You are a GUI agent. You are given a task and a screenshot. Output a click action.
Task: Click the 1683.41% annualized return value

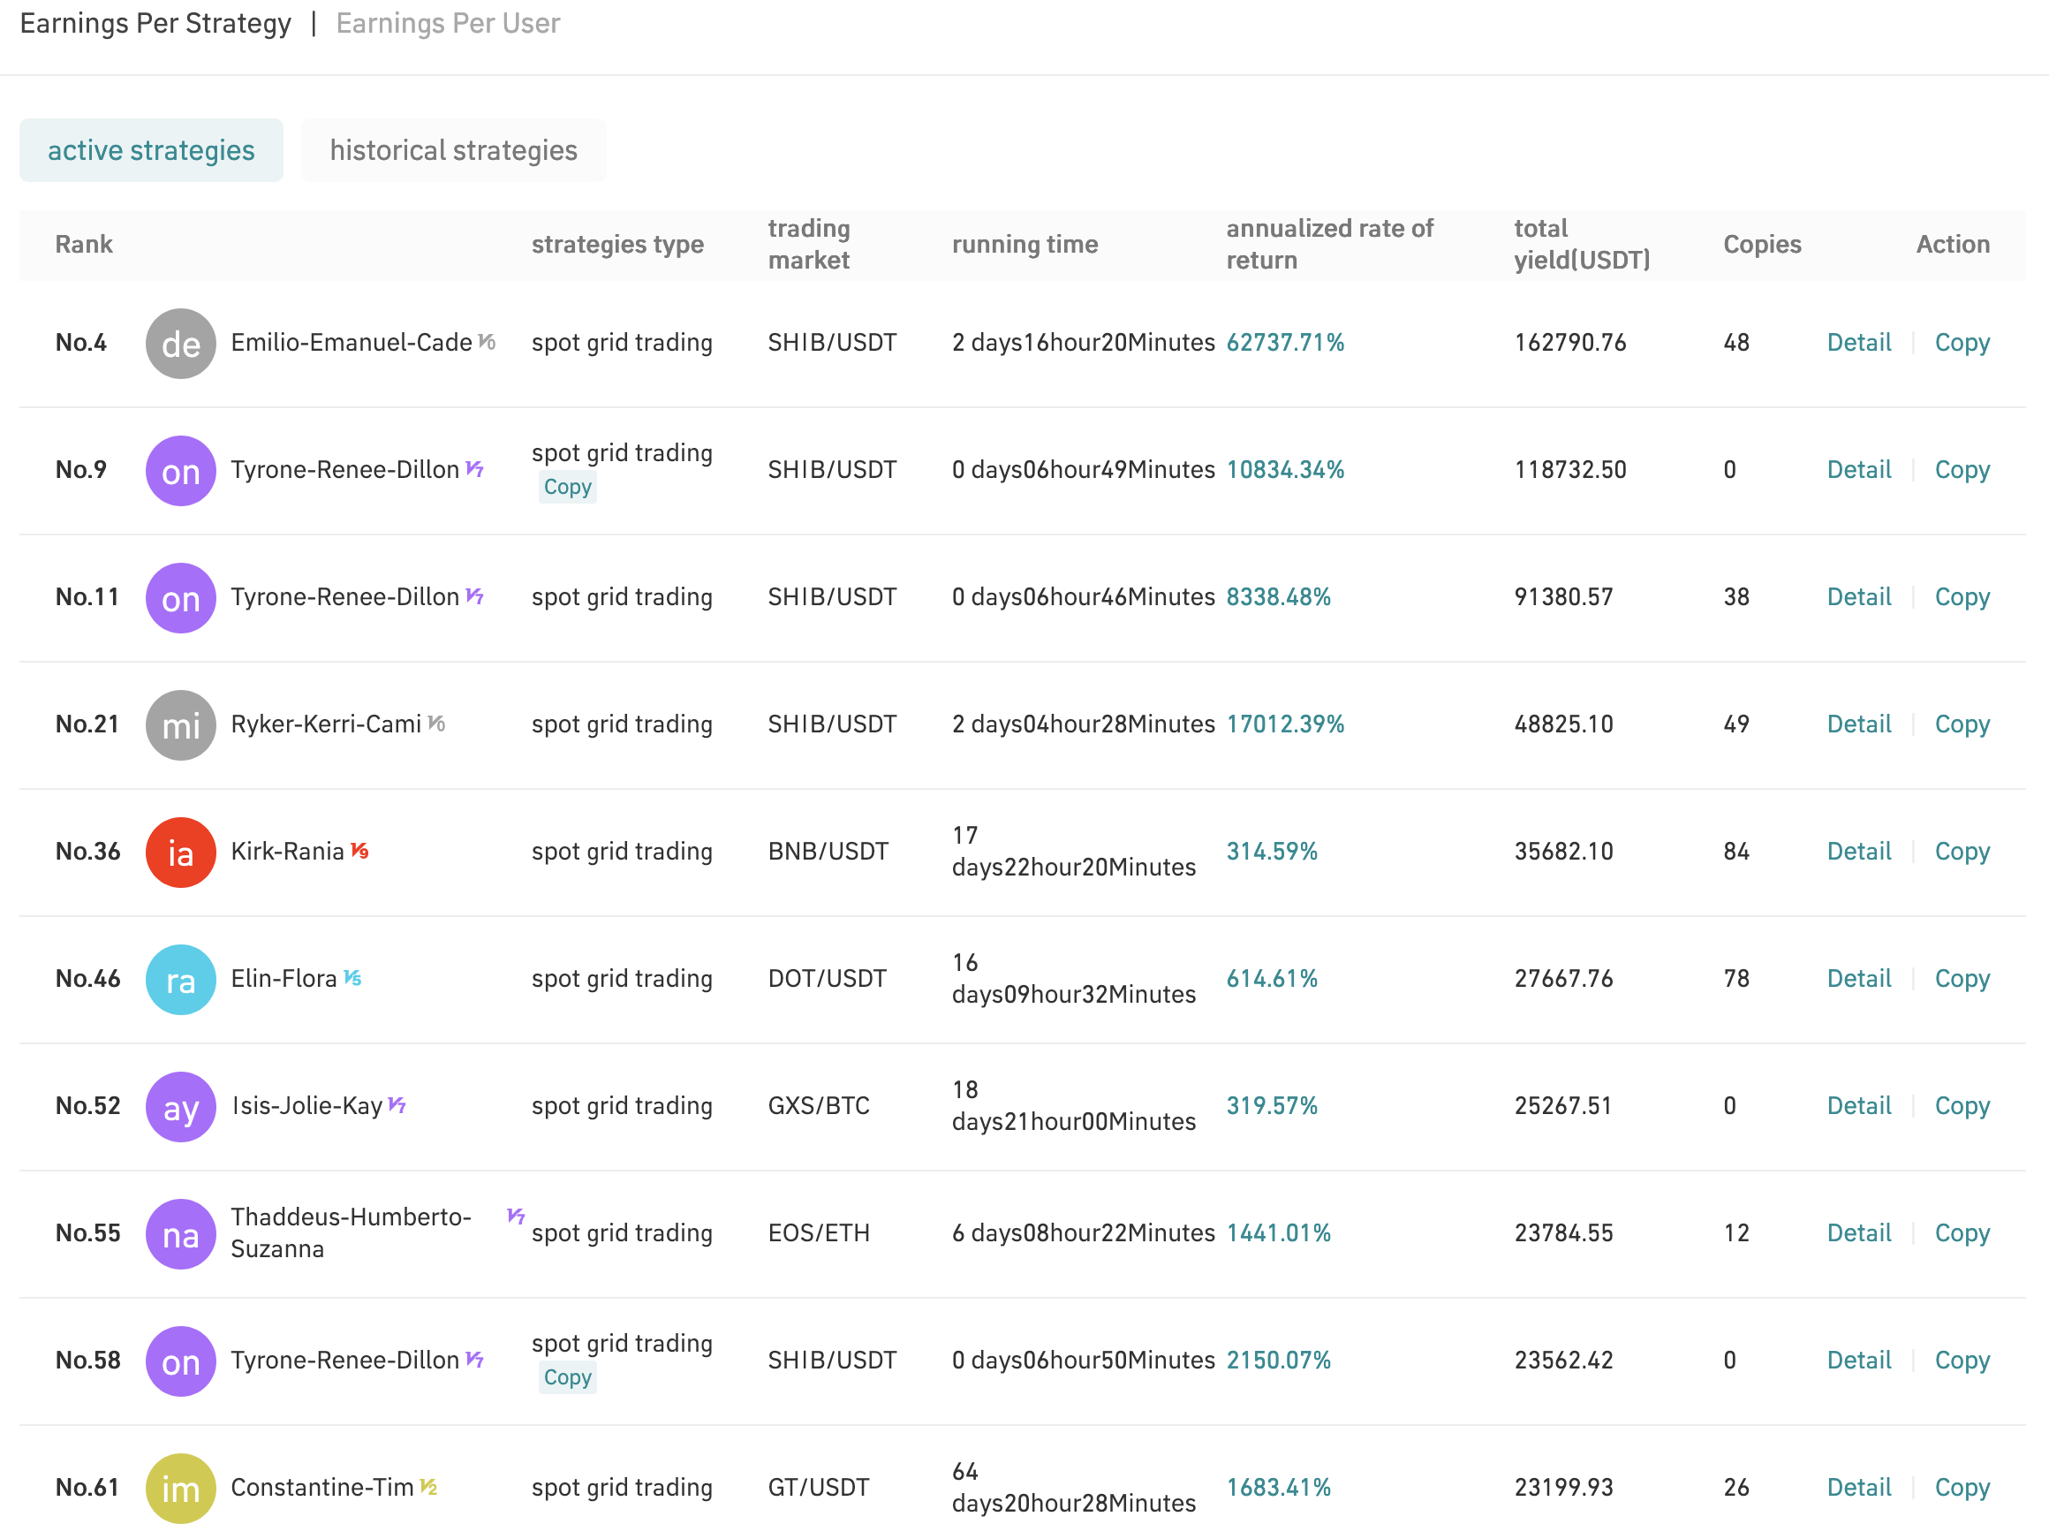point(1278,1487)
